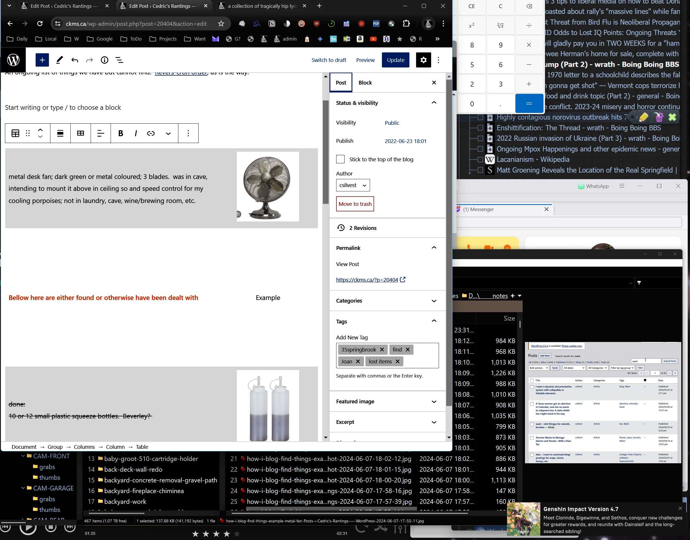Switch to tragically hip lyrics browser tab
The height and width of the screenshot is (540, 690).
pyautogui.click(x=262, y=6)
